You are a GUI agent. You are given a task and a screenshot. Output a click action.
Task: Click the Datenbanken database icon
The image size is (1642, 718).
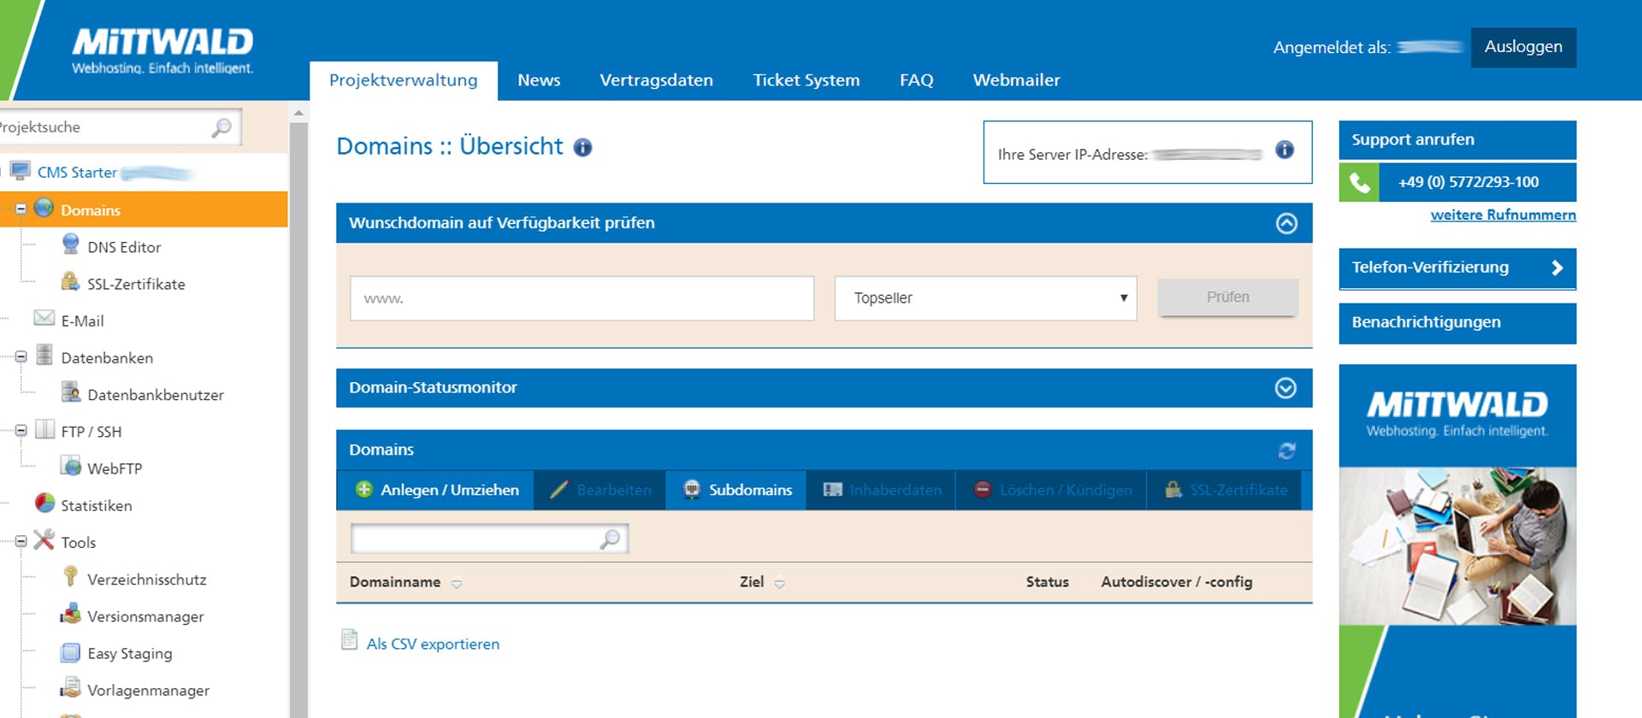pos(44,356)
